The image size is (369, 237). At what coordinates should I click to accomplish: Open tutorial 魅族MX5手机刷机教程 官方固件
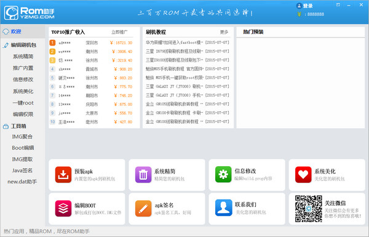tap(175, 69)
